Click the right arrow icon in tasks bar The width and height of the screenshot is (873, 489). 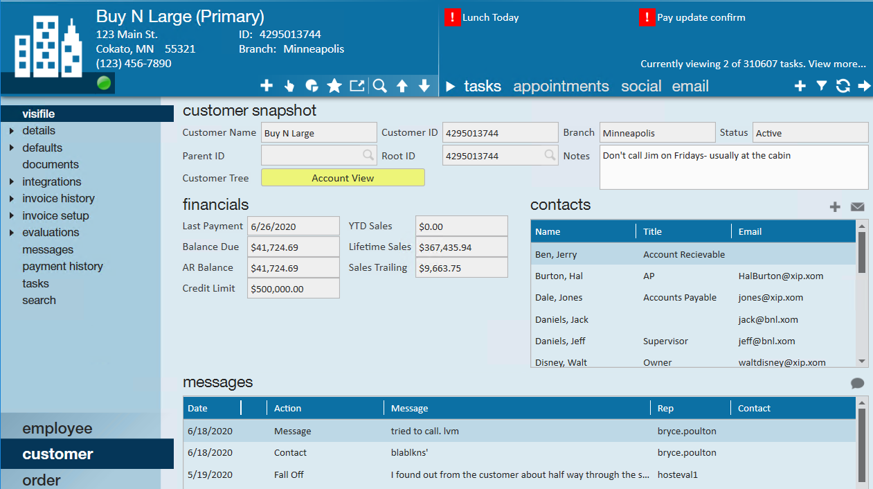(x=865, y=86)
